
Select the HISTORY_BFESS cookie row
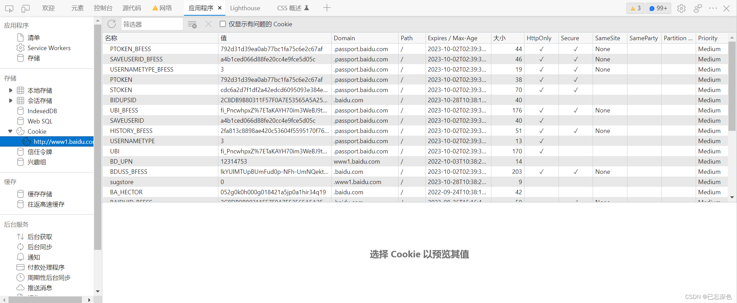point(415,131)
